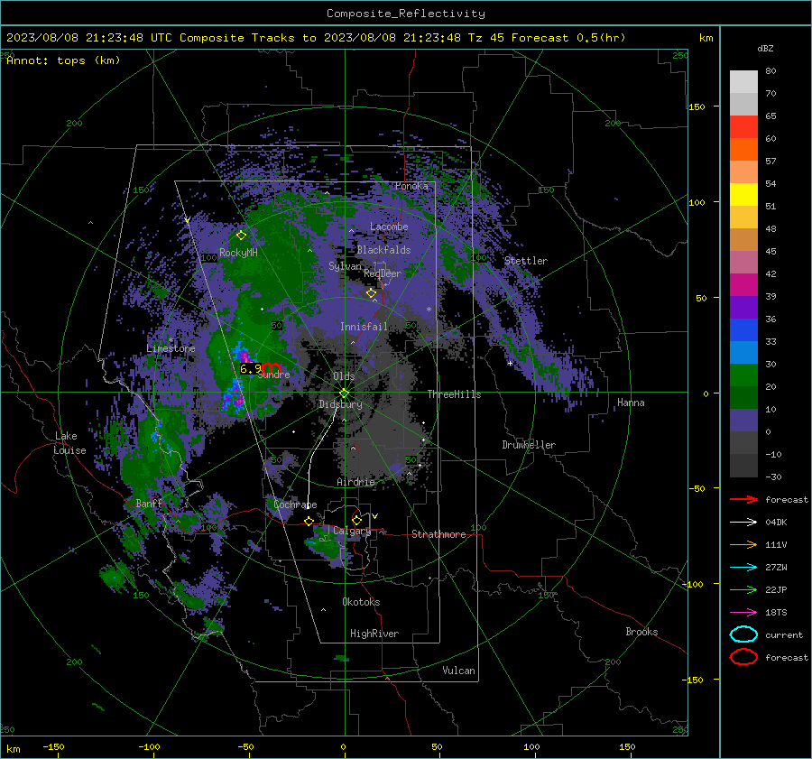Click the Brooks map label
812x759 pixels.
point(641,632)
